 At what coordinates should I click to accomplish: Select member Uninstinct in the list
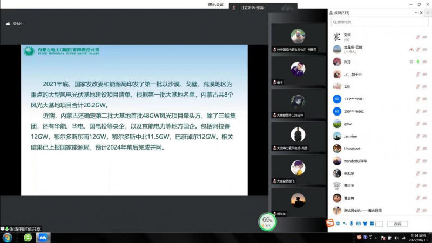tap(380, 148)
